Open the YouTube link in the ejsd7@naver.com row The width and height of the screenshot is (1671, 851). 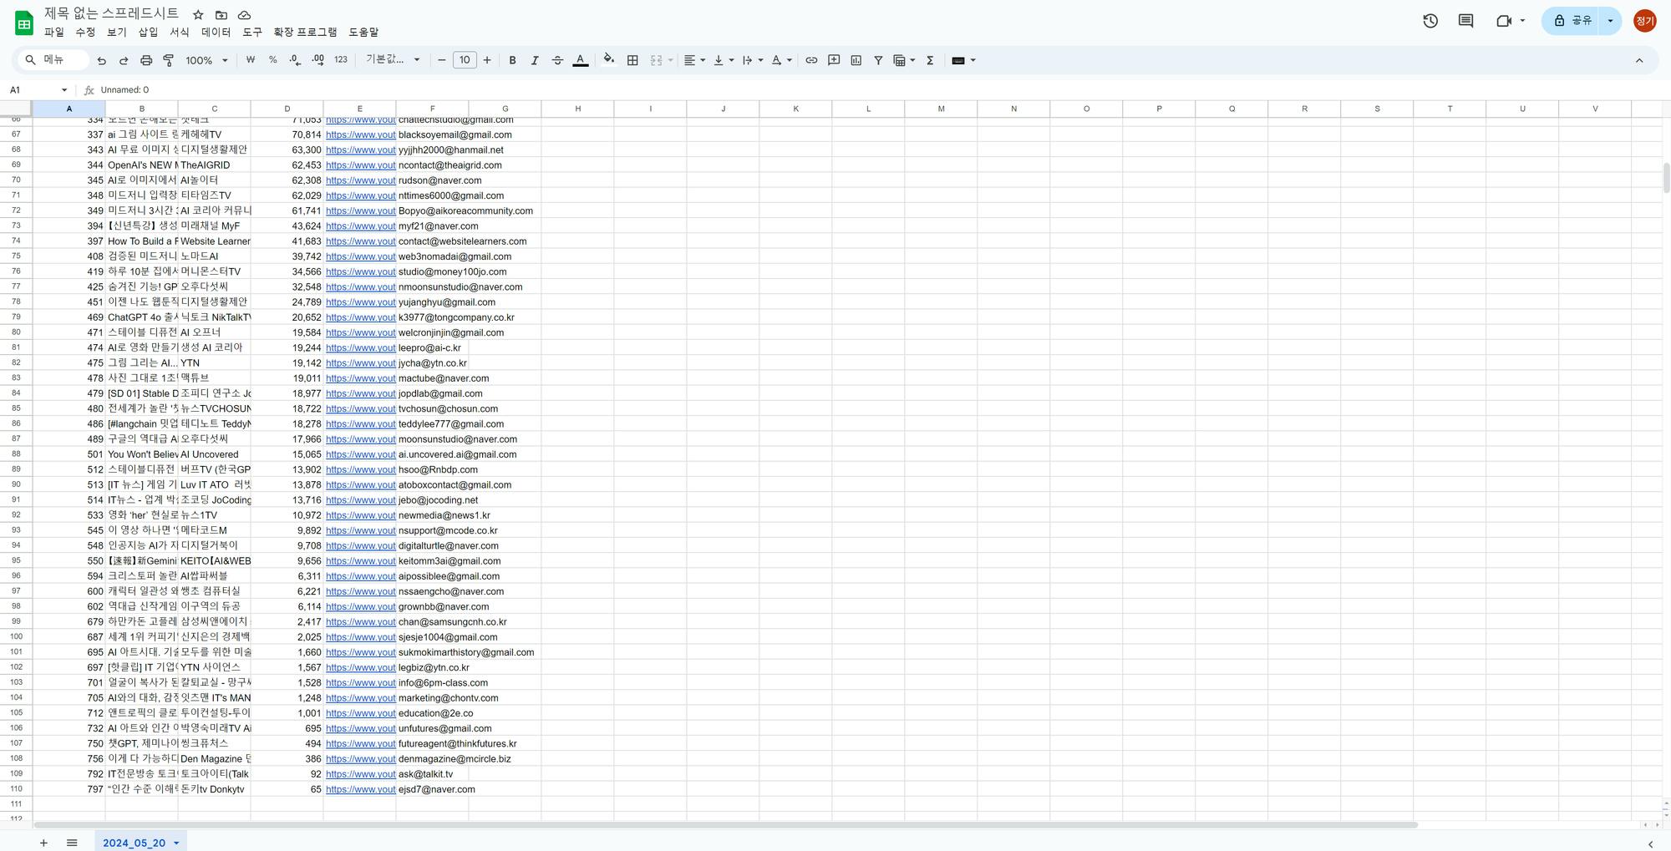pyautogui.click(x=360, y=789)
